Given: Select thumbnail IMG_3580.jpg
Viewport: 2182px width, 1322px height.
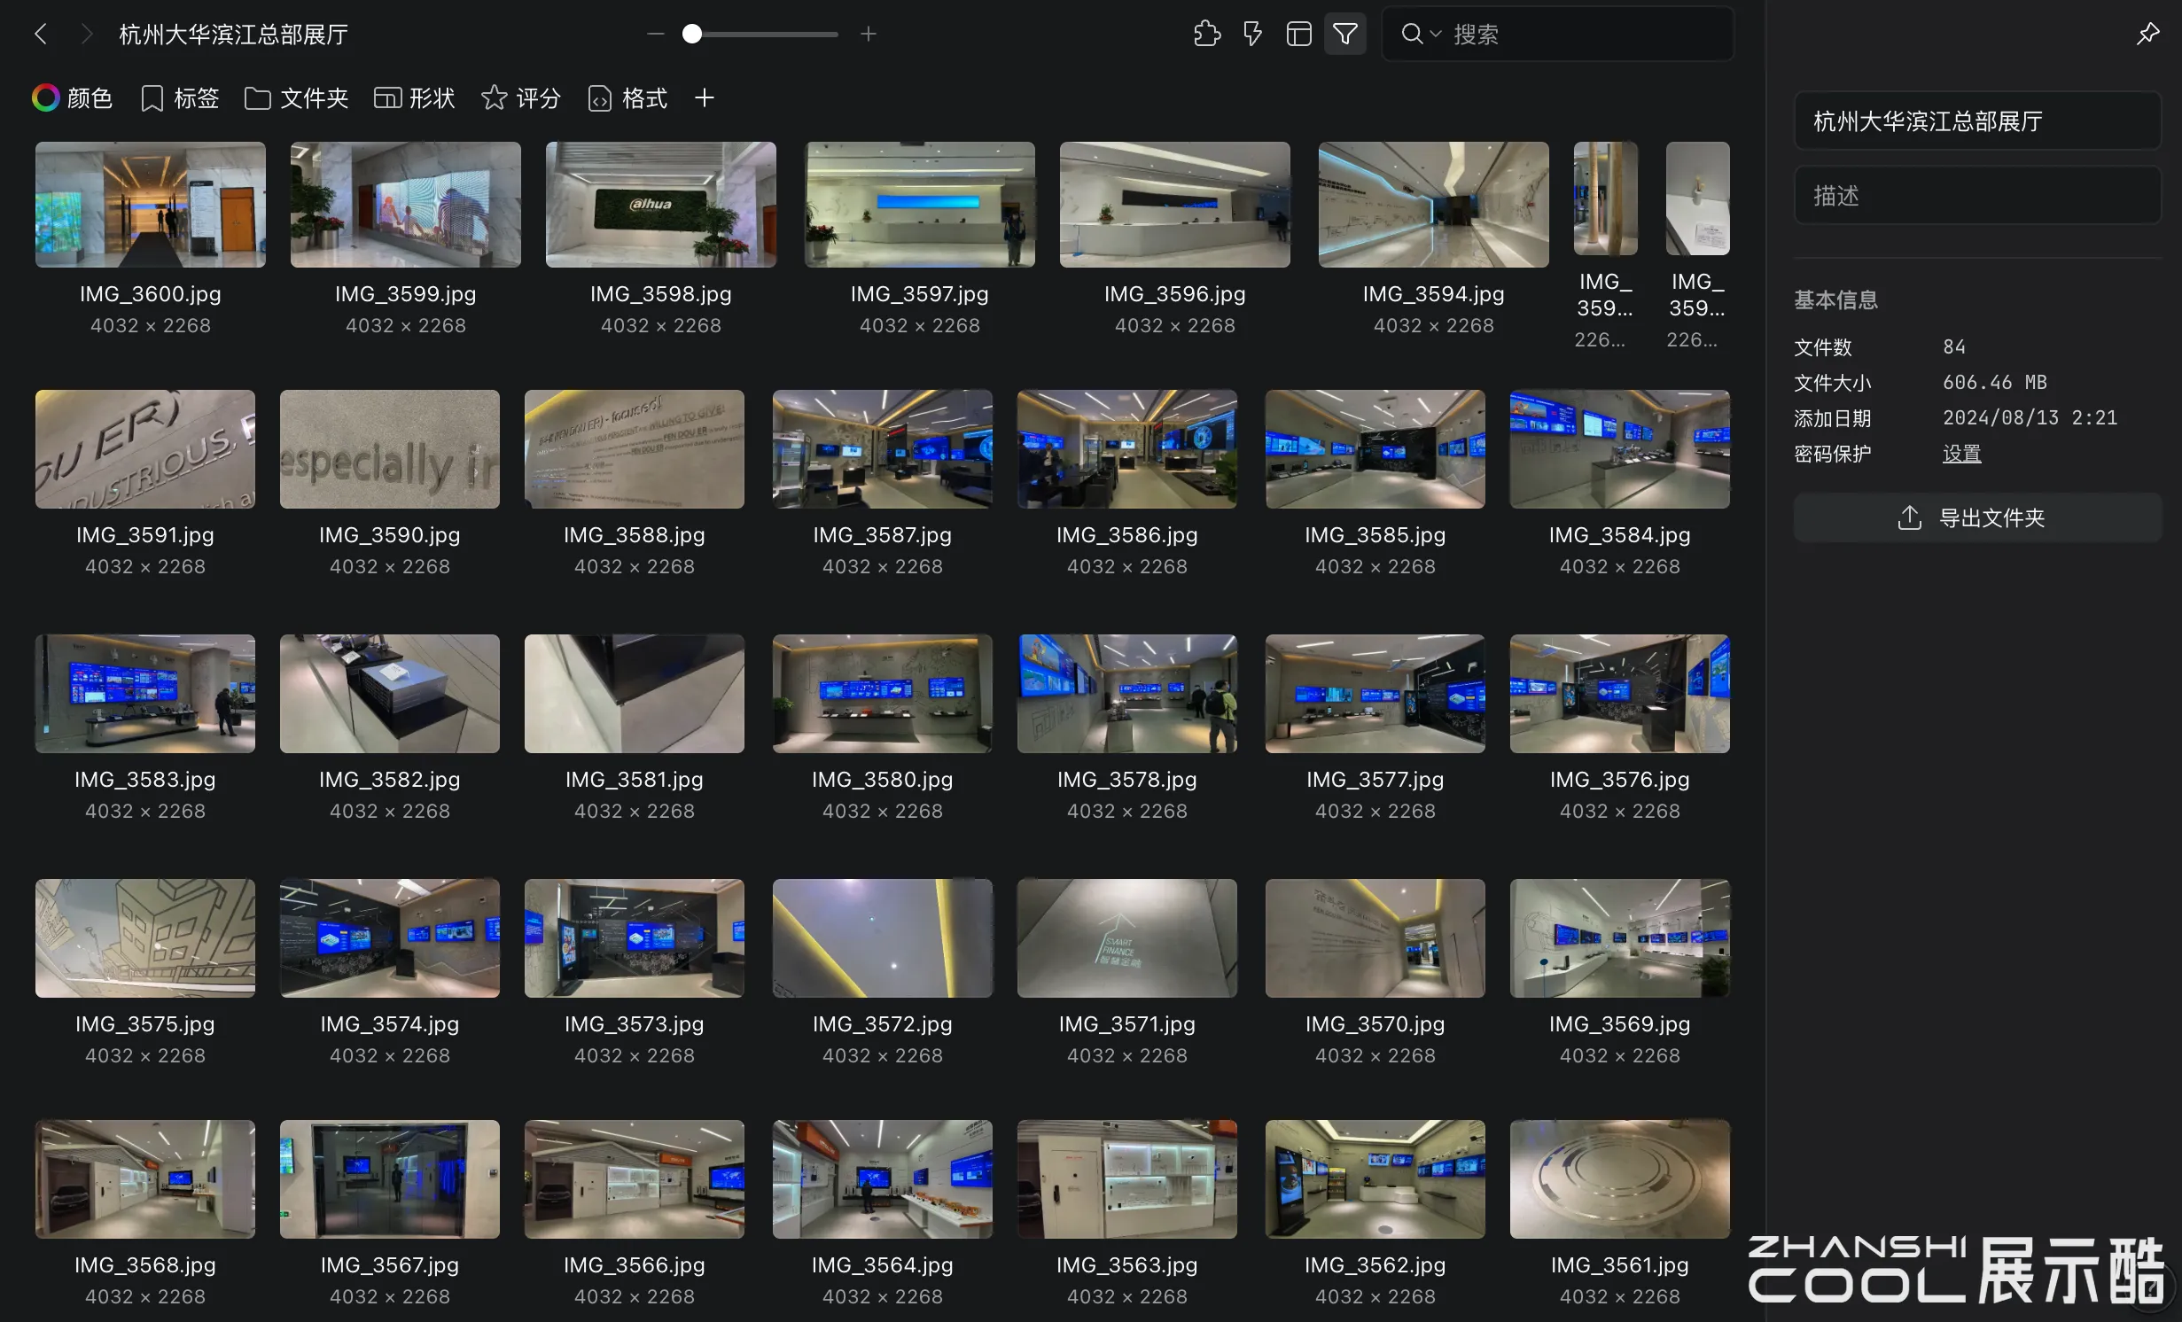Looking at the screenshot, I should [x=883, y=694].
